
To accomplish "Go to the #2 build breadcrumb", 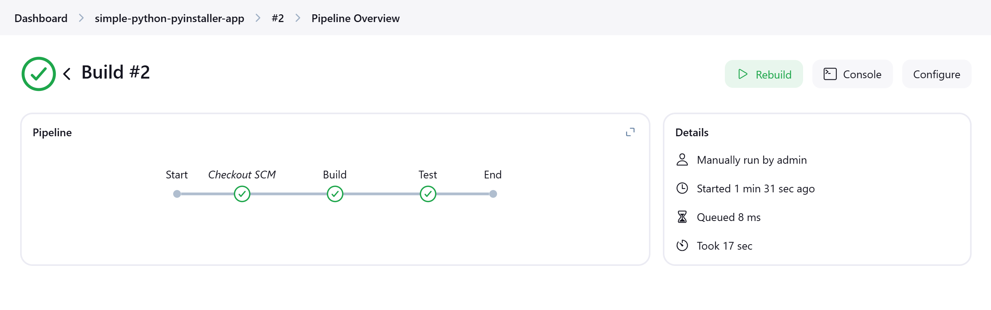I will tap(278, 18).
